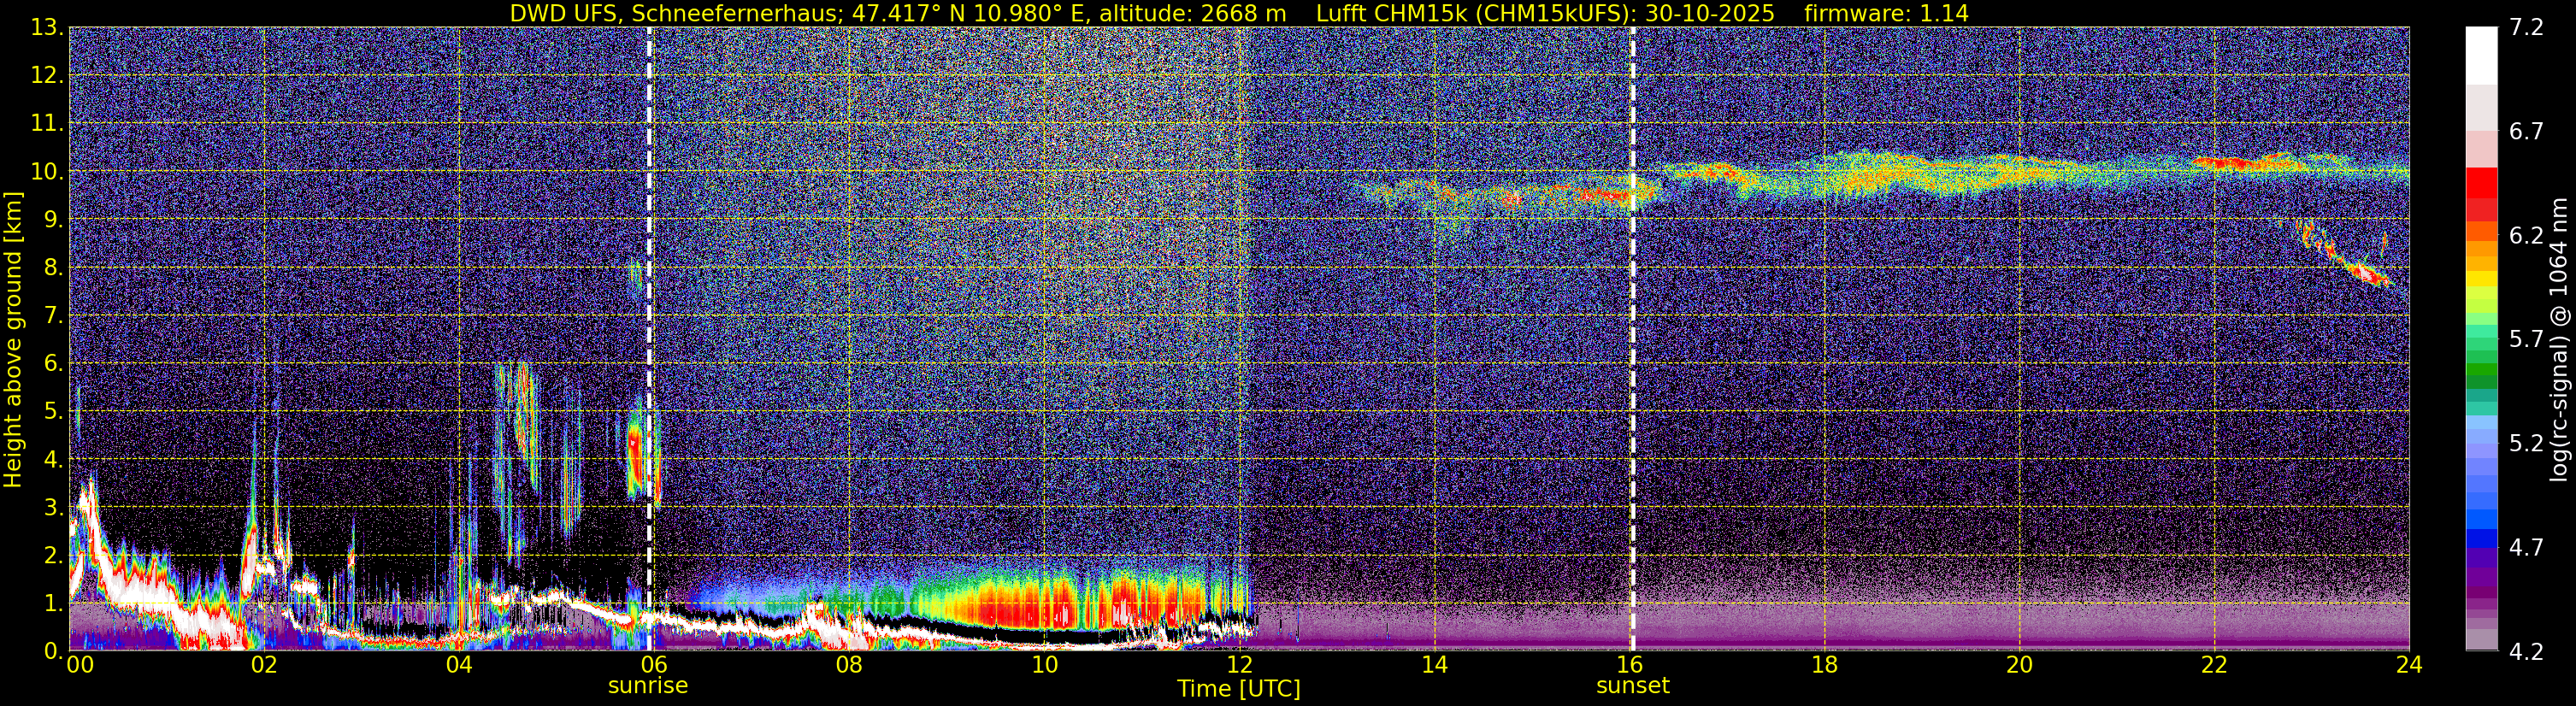
Task: Click the 'sunset' label below the time axis
Action: coord(1632,686)
